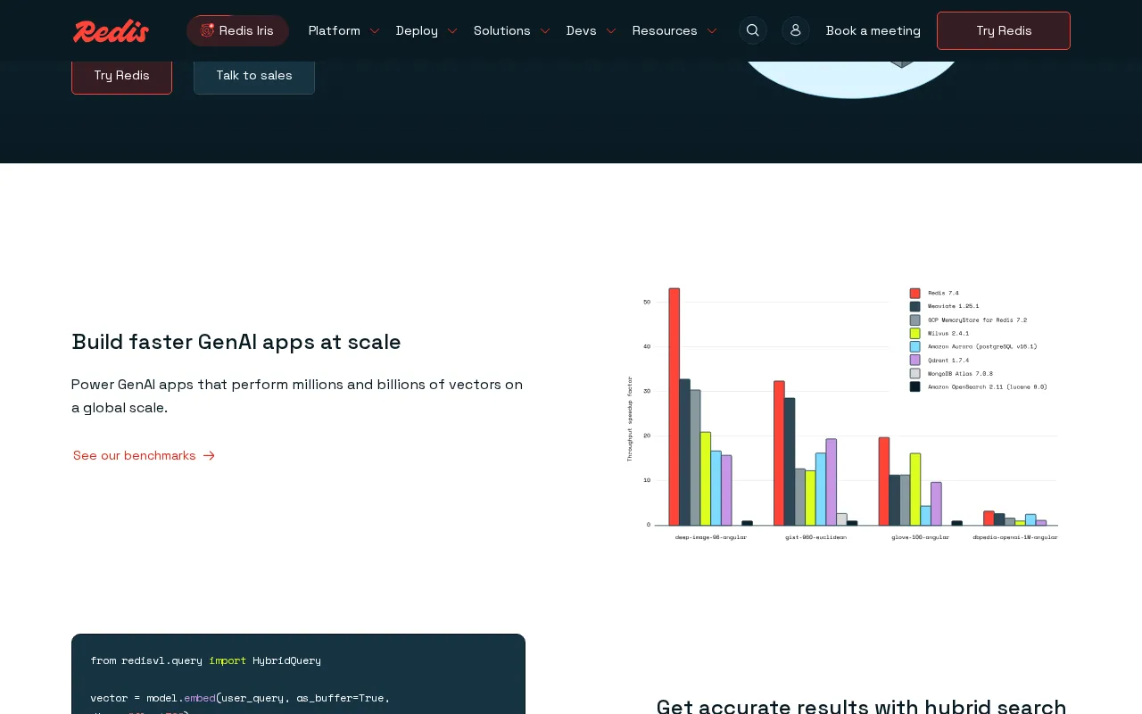Viewport: 1142px width, 714px height.
Task: Click the Talk to sales button
Action: [x=254, y=76]
